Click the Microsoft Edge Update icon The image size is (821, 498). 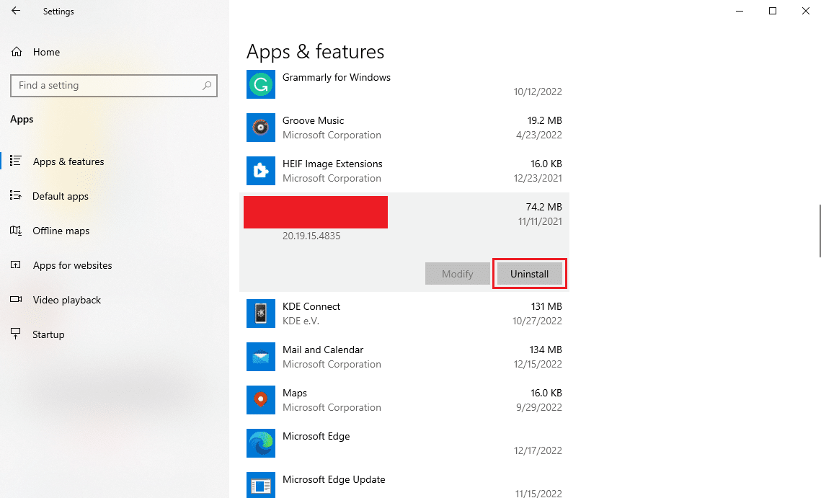tap(260, 484)
